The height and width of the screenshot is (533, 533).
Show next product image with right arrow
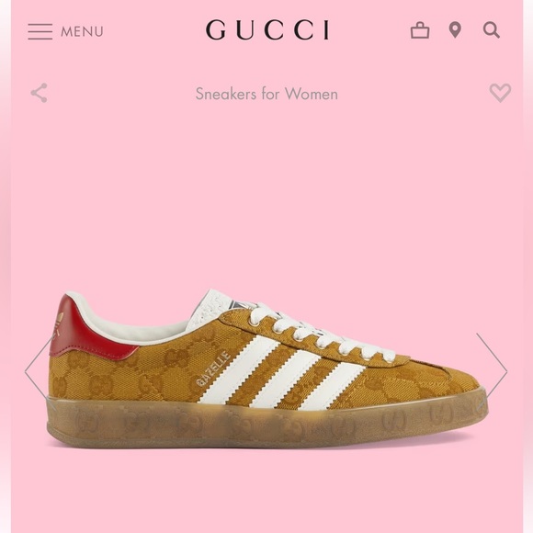click(x=493, y=371)
